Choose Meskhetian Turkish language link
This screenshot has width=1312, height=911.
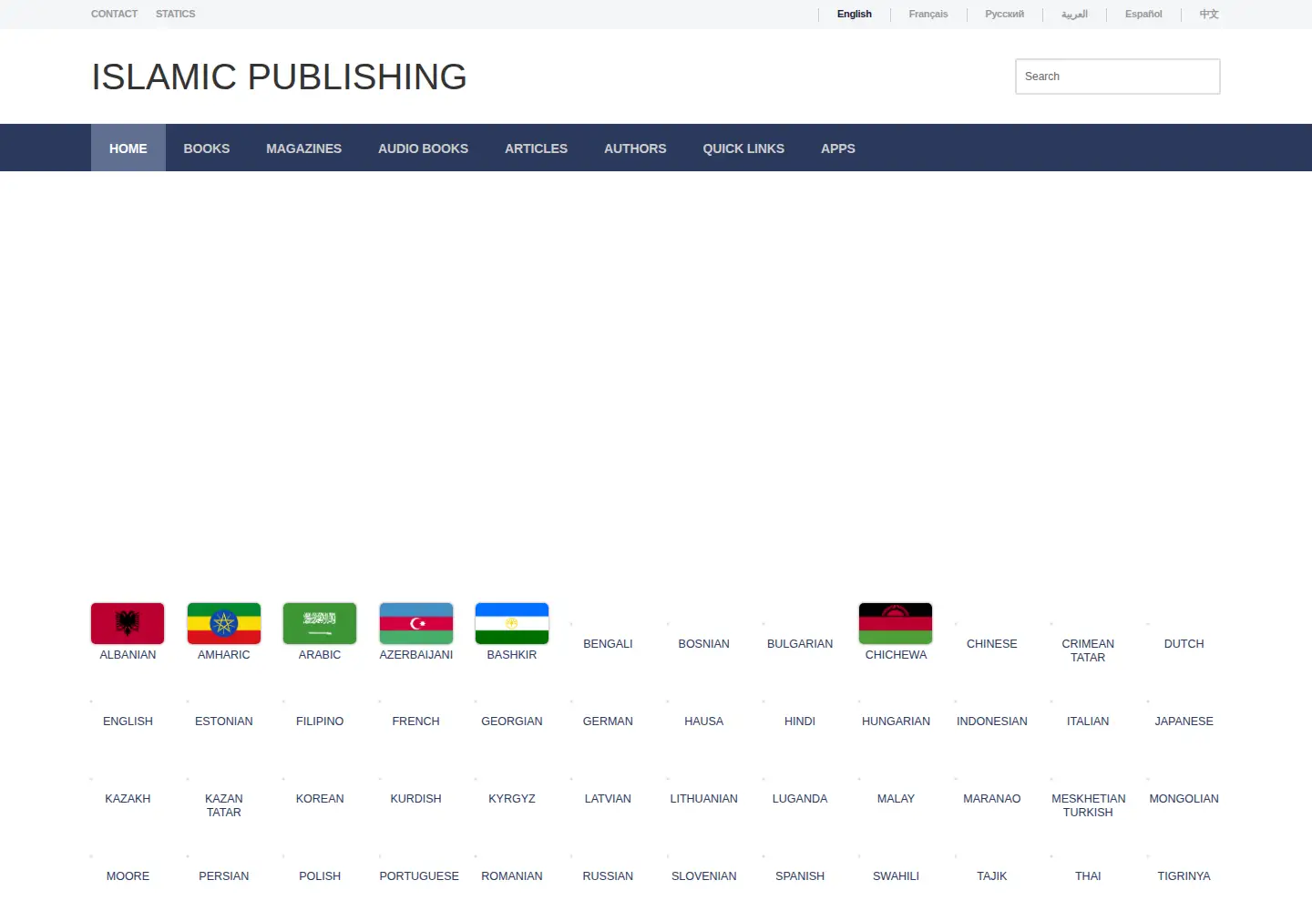[x=1088, y=805]
